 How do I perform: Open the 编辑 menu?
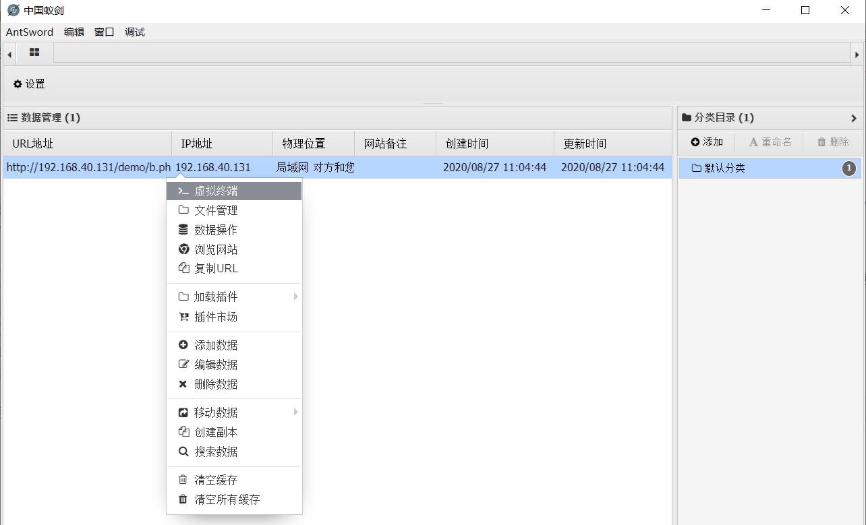click(x=74, y=32)
